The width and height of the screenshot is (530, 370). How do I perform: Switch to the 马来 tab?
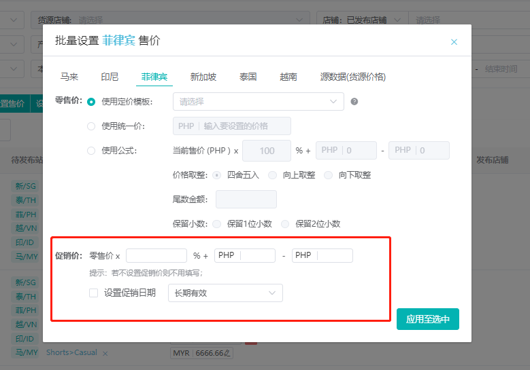69,77
